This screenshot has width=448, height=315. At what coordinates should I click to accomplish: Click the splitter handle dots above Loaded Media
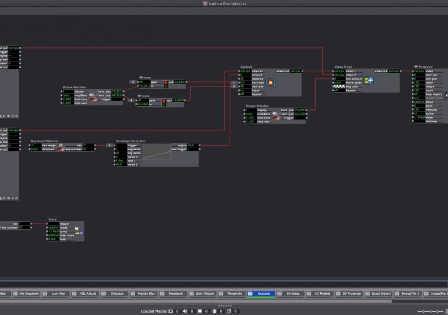(225, 305)
